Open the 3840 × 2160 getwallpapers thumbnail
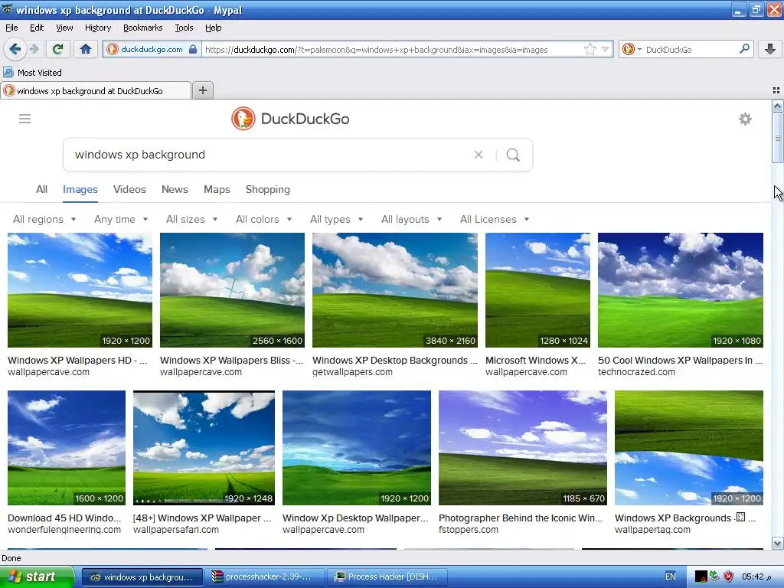The width and height of the screenshot is (784, 588). (395, 290)
